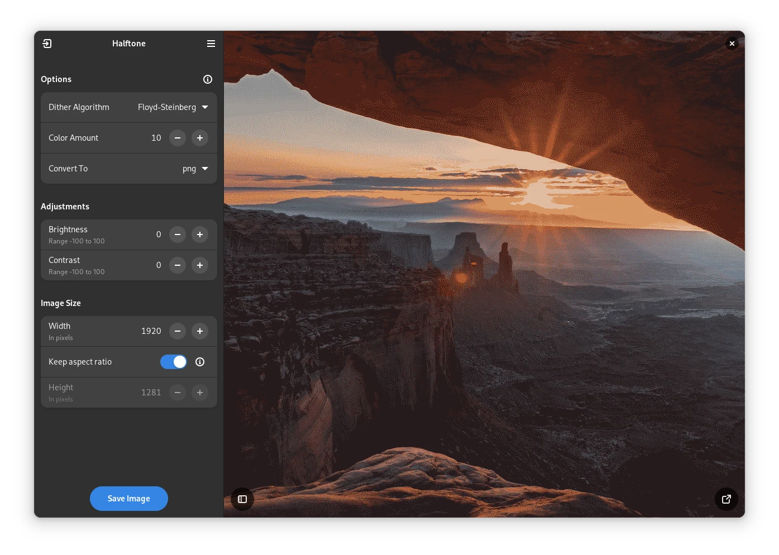Click the Save Image button
This screenshot has height=555, width=779.
click(x=129, y=499)
